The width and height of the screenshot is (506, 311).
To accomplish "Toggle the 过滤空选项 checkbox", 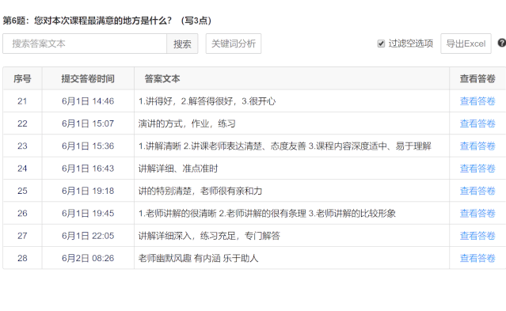I will 381,44.
